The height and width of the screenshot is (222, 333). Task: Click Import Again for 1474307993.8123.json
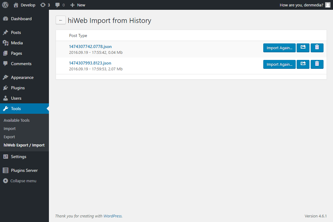279,65
